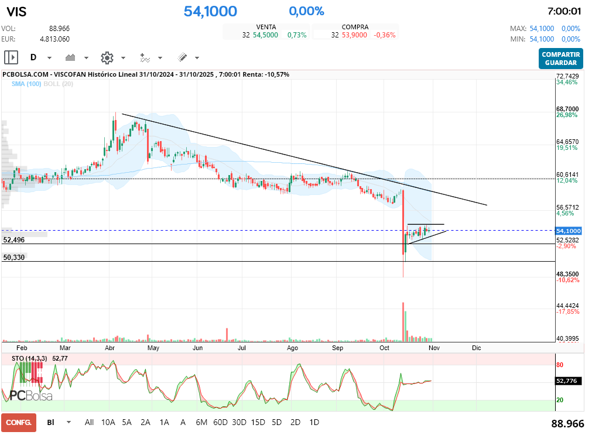Click the COMPRA price 53,9000
This screenshot has width=592, height=435.
click(354, 35)
